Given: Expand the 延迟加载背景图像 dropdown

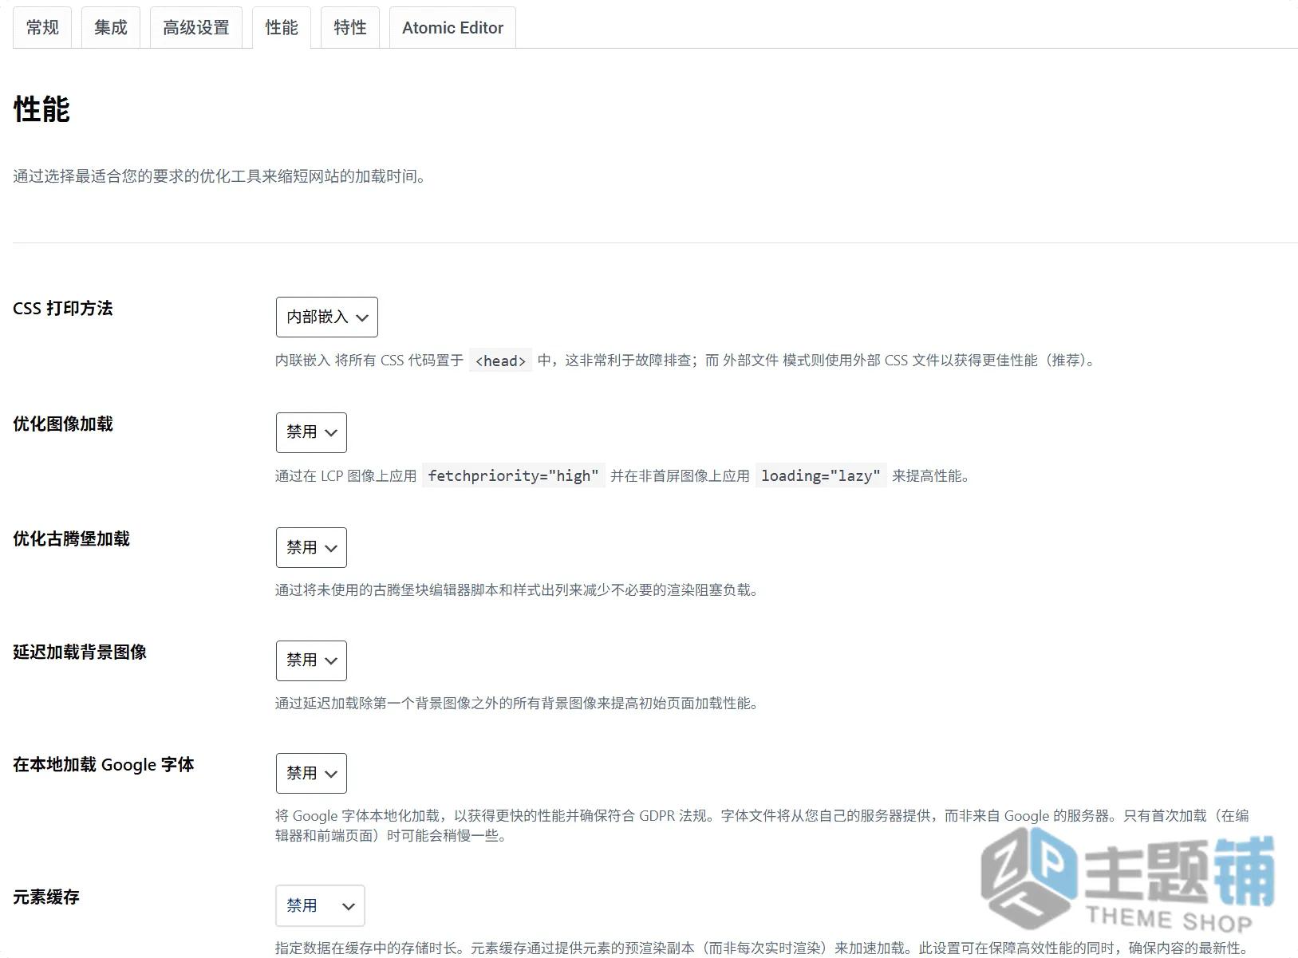Looking at the screenshot, I should pos(311,660).
